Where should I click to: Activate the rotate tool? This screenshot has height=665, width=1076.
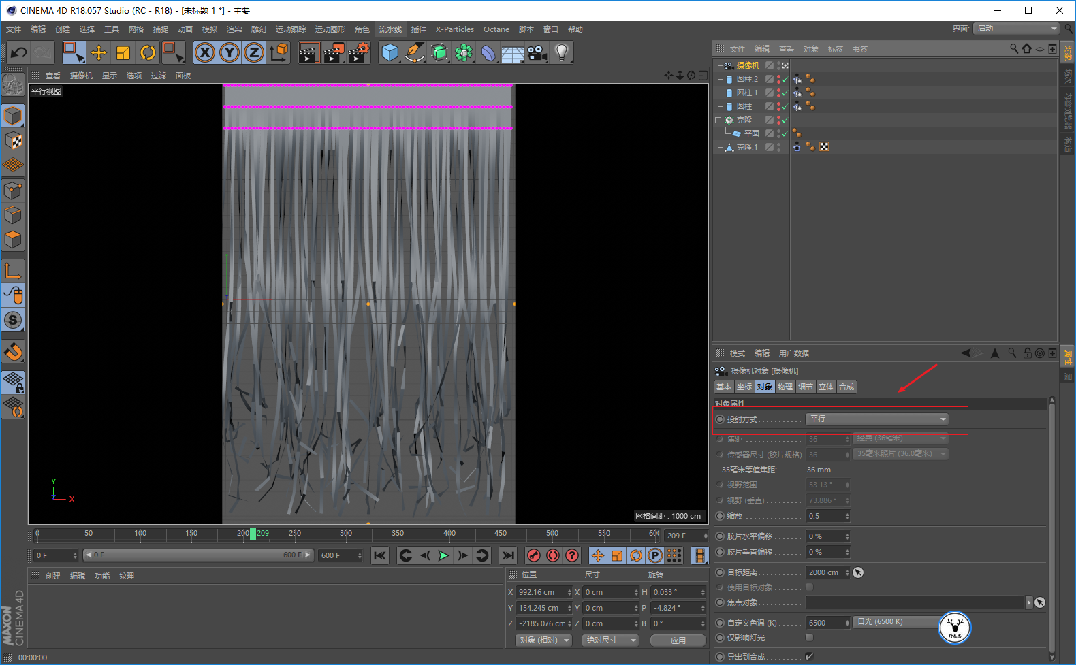148,52
